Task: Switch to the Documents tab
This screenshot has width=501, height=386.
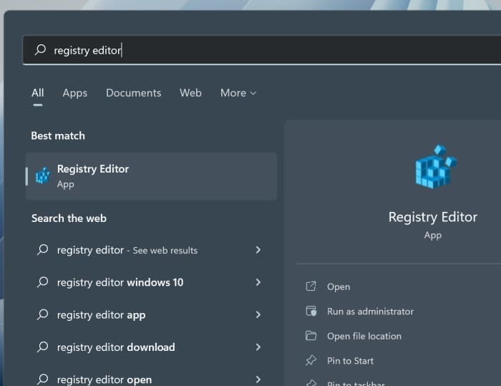Action: [x=133, y=93]
